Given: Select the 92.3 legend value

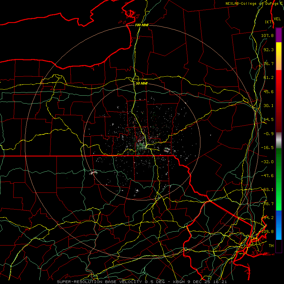Looking at the screenshot, I should click(x=269, y=50).
